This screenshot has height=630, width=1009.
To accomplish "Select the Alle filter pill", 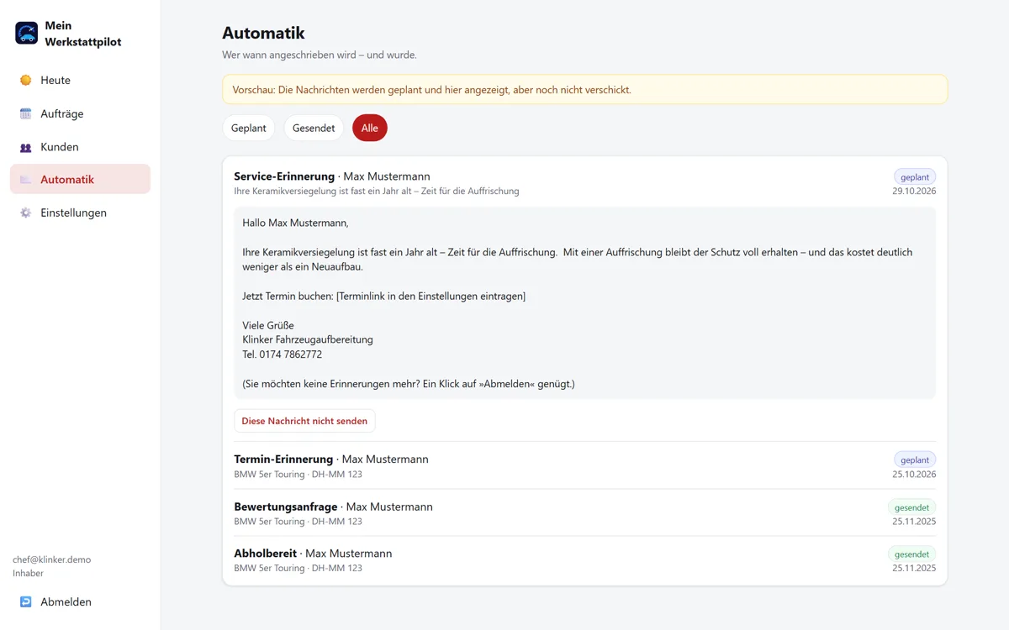I will pyautogui.click(x=370, y=128).
